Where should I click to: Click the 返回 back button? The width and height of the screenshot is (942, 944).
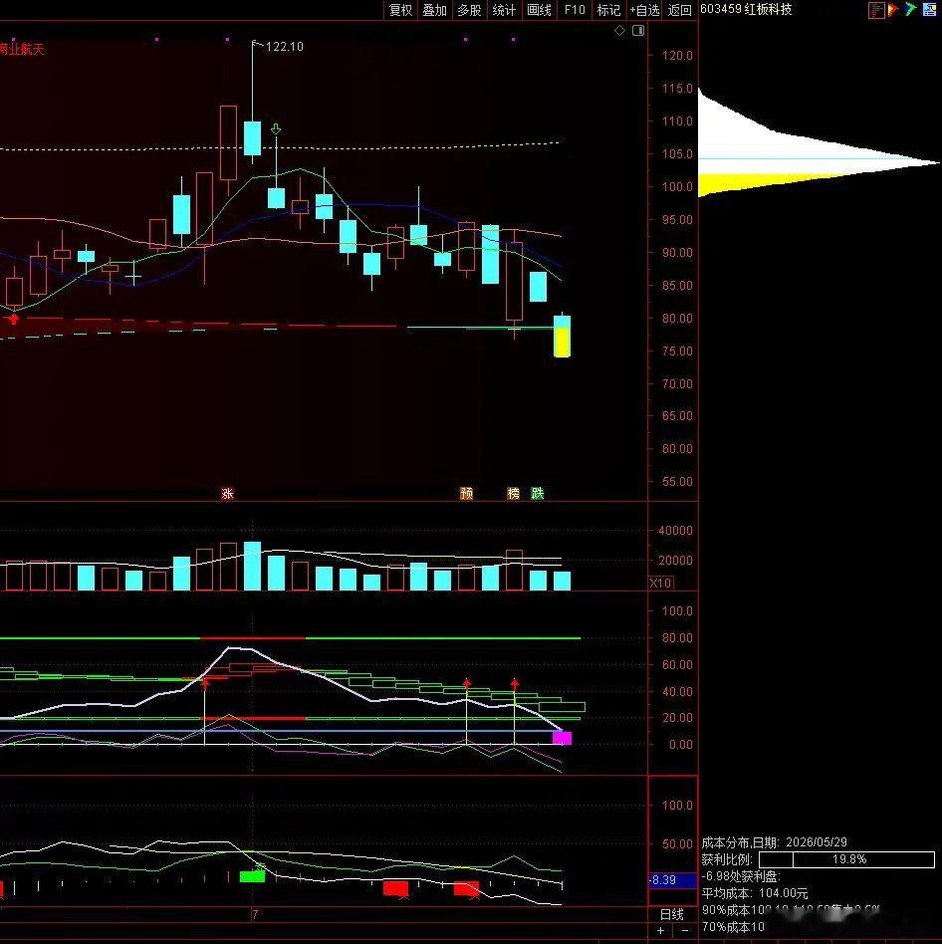(x=679, y=10)
